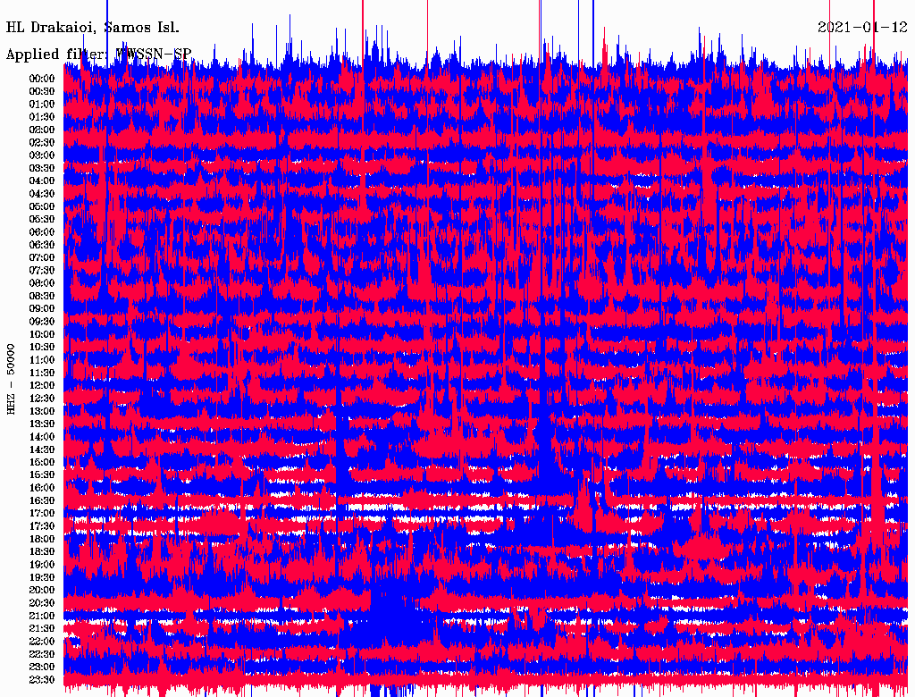The image size is (915, 697).
Task: Click the 14:30 time row label
Action: click(42, 450)
